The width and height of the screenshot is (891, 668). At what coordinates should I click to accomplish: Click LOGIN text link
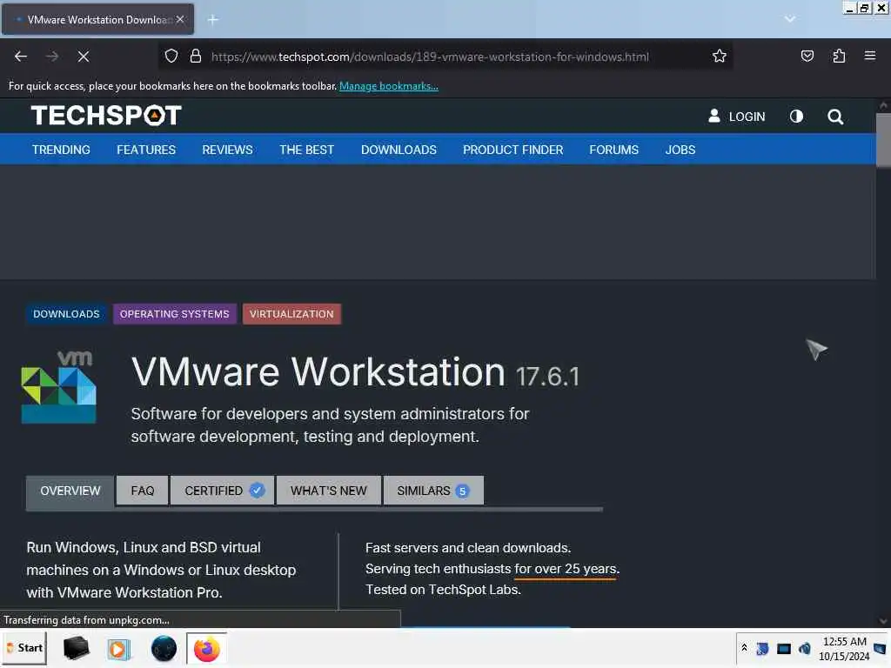(x=747, y=117)
